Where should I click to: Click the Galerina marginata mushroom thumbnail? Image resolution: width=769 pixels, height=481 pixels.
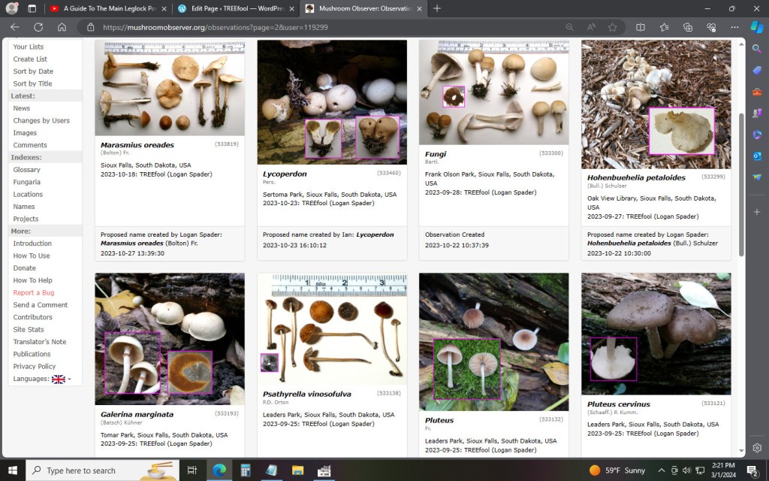(x=170, y=338)
